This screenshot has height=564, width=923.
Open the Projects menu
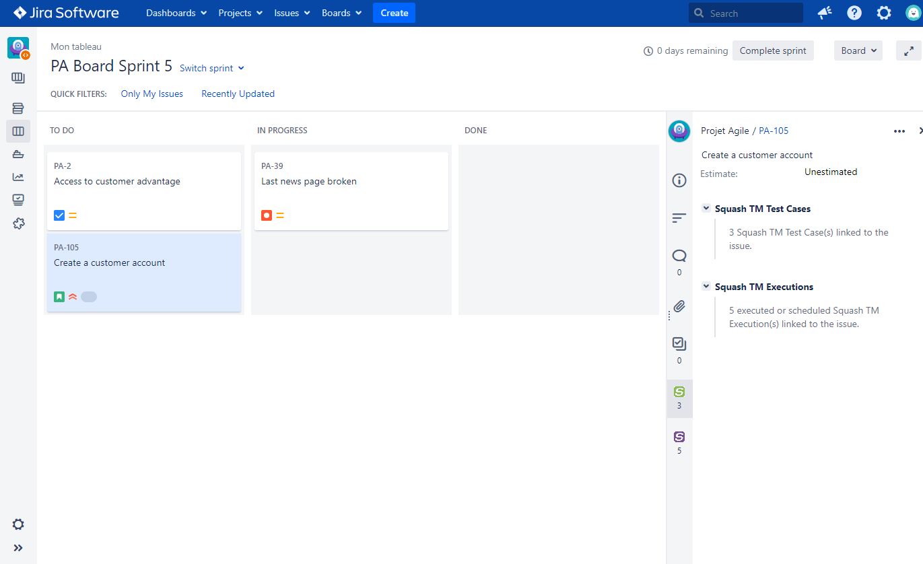click(240, 13)
